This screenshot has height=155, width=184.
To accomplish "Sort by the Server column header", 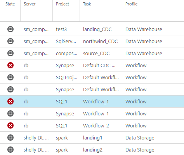I will 30,4.
